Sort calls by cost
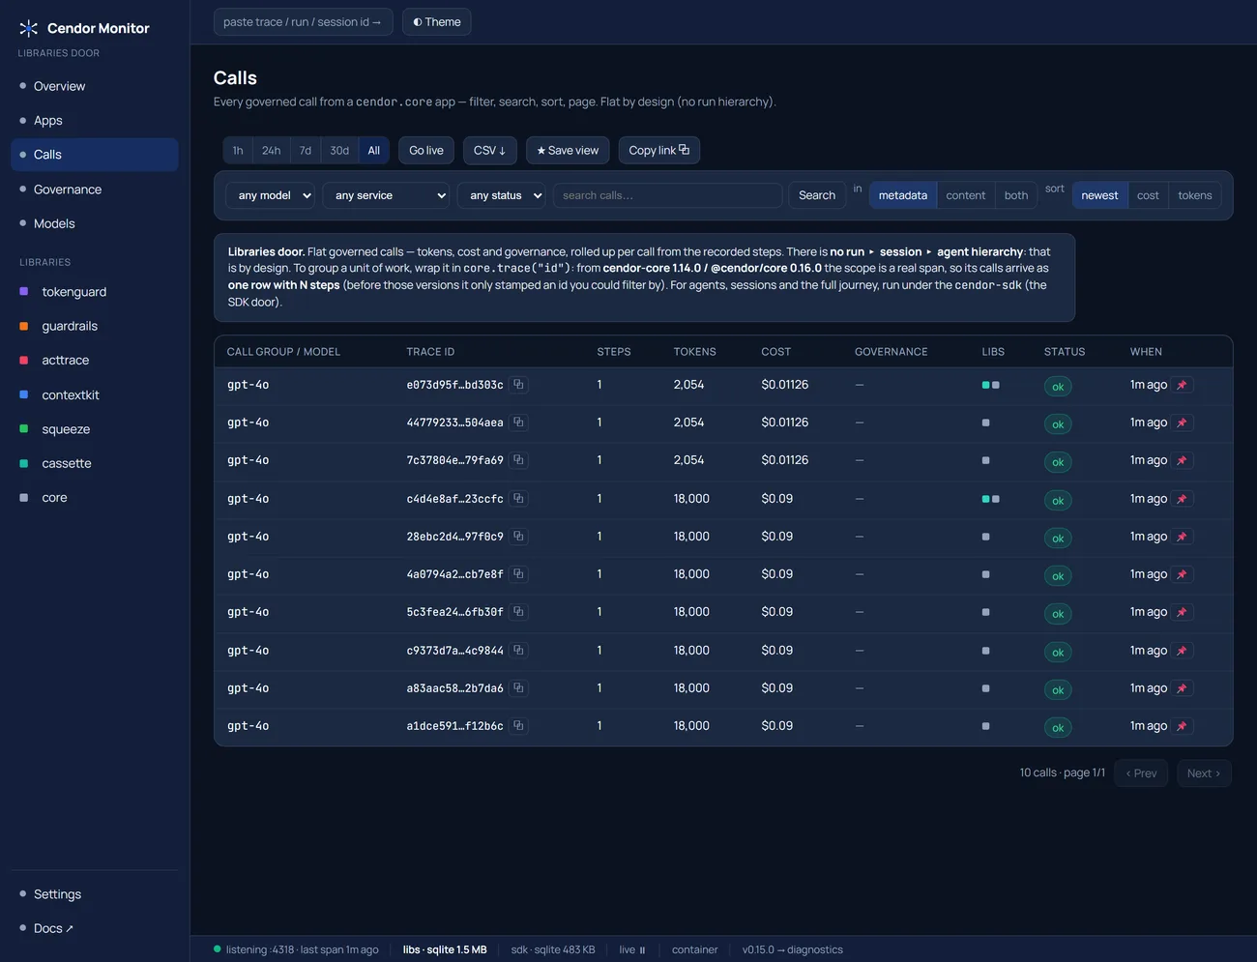Screen dimensions: 1257x962 coord(1148,195)
